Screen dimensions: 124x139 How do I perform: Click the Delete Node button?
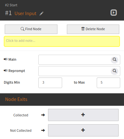(93, 29)
